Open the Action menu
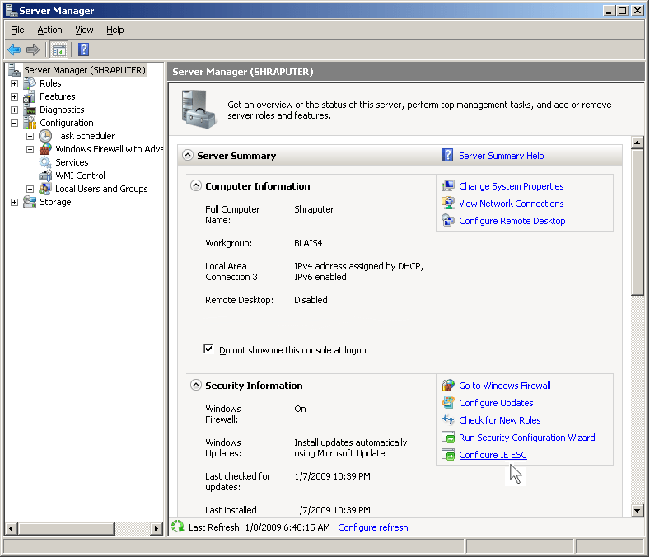Image resolution: width=659 pixels, height=557 pixels. coord(49,30)
